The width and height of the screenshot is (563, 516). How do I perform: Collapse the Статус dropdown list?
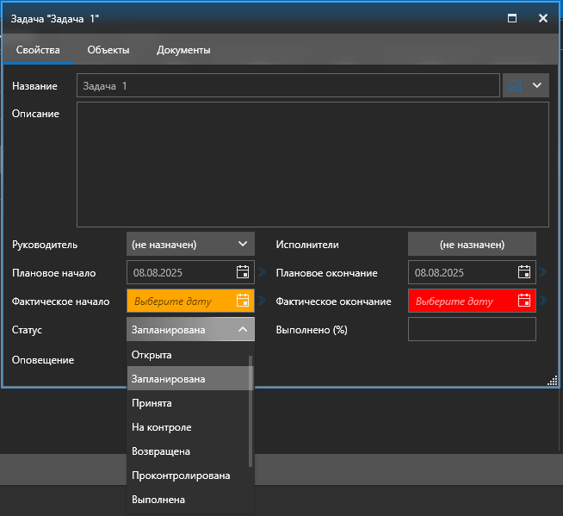pos(243,329)
